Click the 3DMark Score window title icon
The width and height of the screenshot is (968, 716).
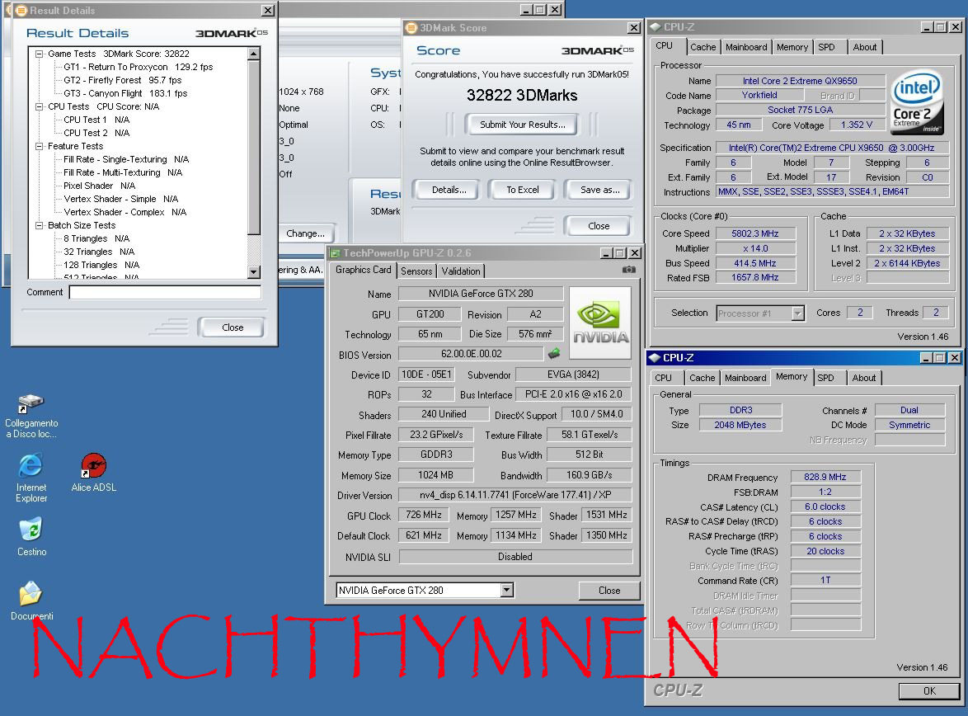click(411, 28)
